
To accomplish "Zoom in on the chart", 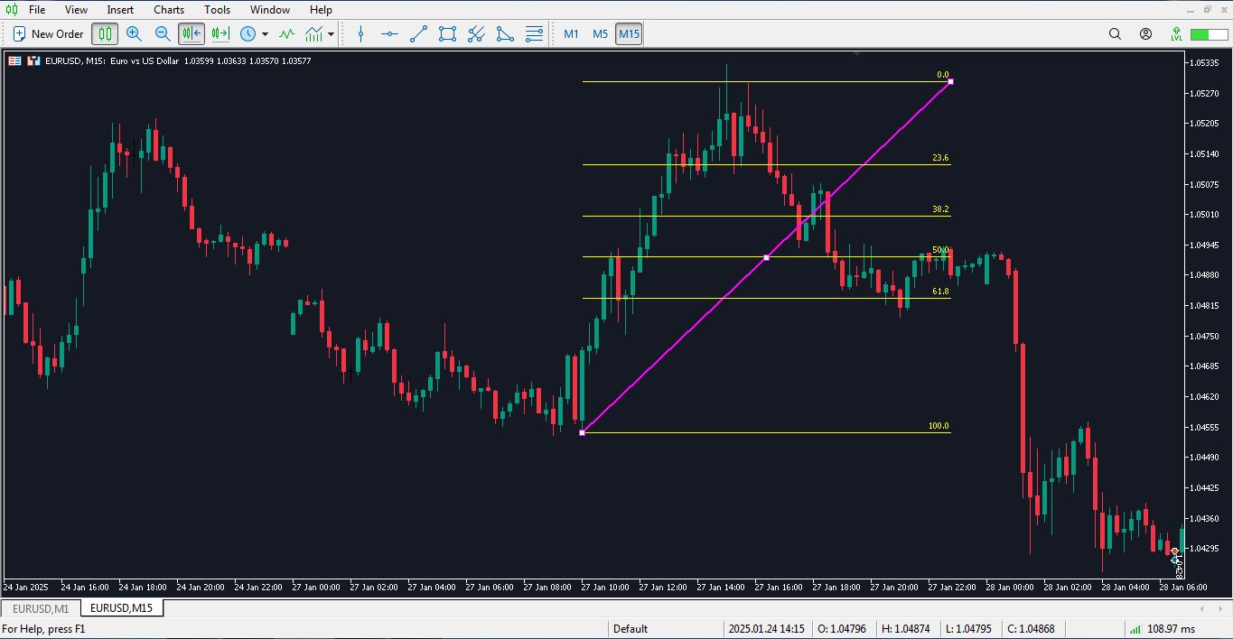I will [x=134, y=34].
